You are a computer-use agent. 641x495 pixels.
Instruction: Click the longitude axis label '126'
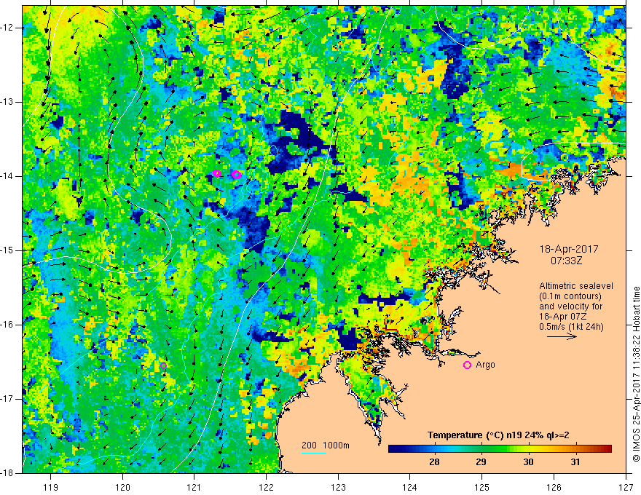(x=554, y=487)
